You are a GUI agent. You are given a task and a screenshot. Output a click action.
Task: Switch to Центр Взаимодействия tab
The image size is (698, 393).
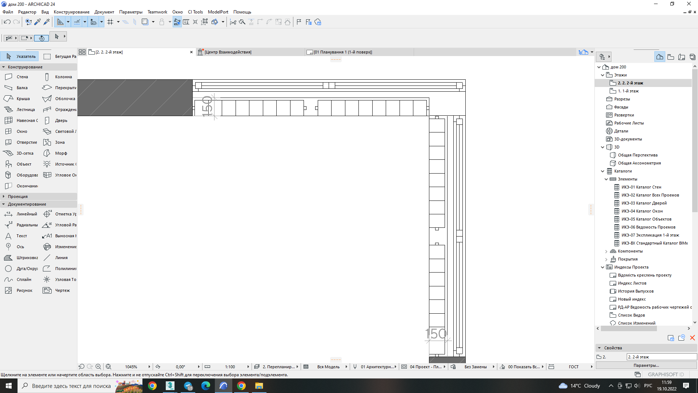click(x=228, y=52)
